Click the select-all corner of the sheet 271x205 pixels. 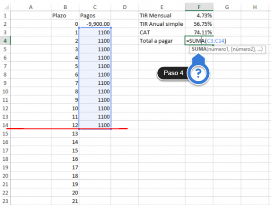[4, 7]
